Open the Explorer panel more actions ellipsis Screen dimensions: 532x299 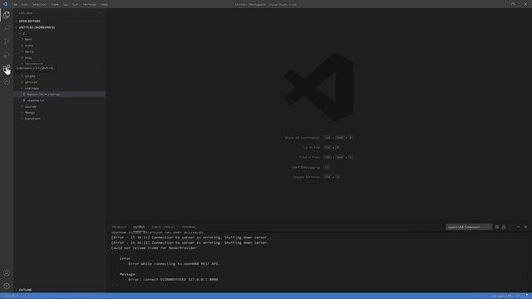[100, 13]
